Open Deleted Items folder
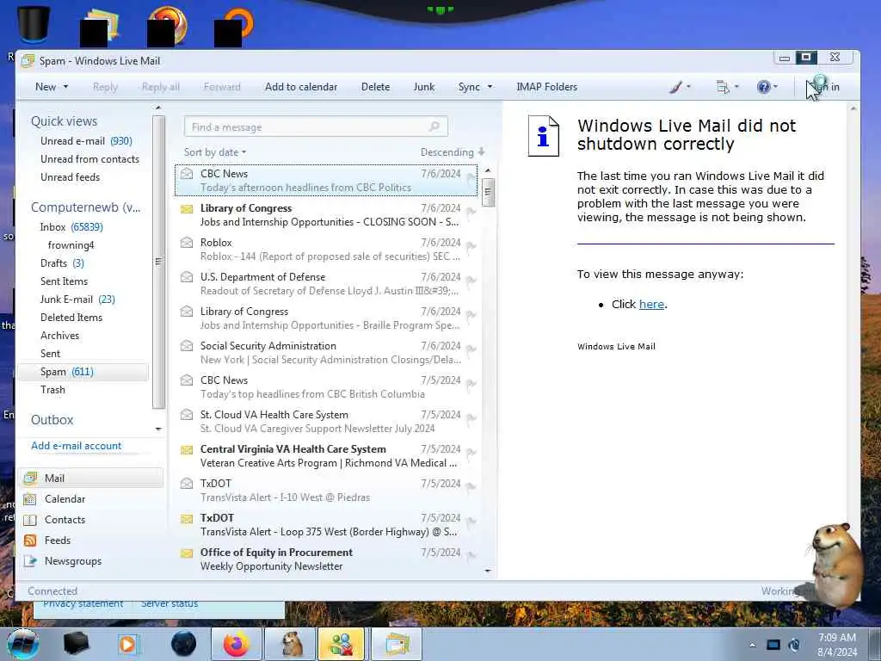Screen dimensions: 881x661 point(71,318)
